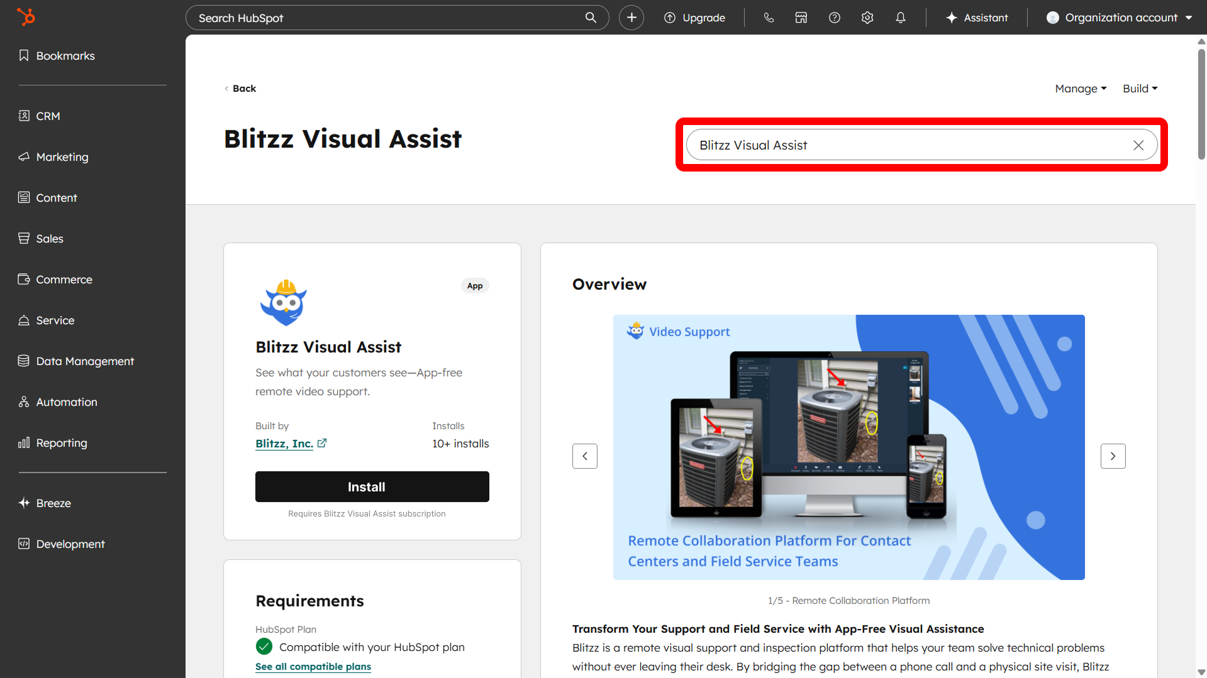Image resolution: width=1207 pixels, height=678 pixels.
Task: Click the Upgrade button
Action: (x=695, y=18)
